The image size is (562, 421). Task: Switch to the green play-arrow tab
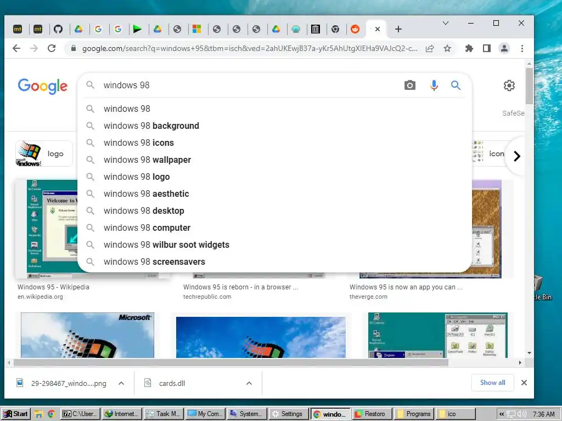[x=137, y=29]
